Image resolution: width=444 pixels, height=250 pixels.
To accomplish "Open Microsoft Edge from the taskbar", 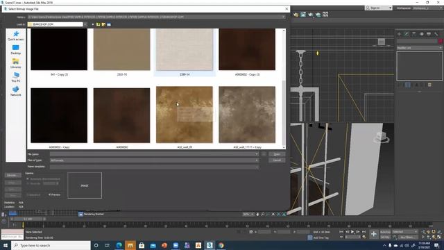I will point(119,245).
